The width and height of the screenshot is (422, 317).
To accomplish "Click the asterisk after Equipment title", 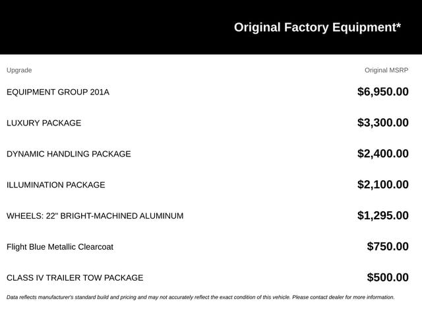I will point(398,25).
